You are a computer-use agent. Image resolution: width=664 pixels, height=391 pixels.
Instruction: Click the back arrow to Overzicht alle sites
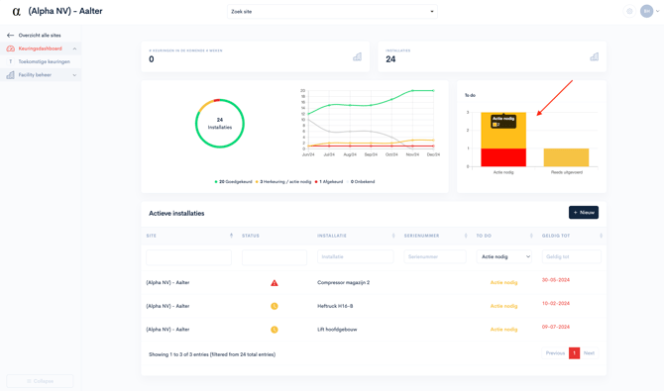[11, 35]
